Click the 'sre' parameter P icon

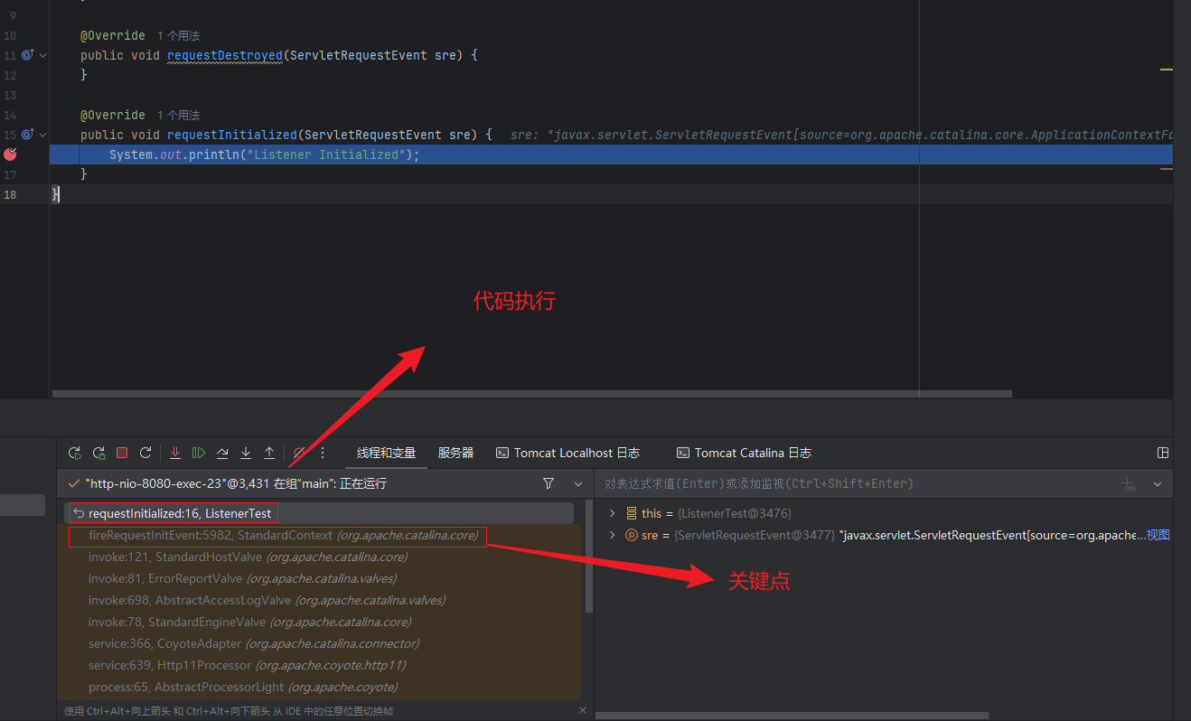click(x=632, y=535)
